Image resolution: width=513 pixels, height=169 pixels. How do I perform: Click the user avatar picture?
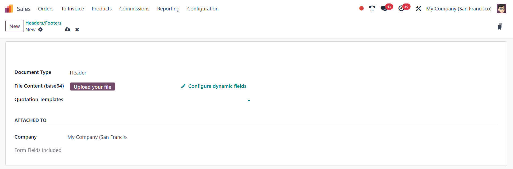point(501,9)
